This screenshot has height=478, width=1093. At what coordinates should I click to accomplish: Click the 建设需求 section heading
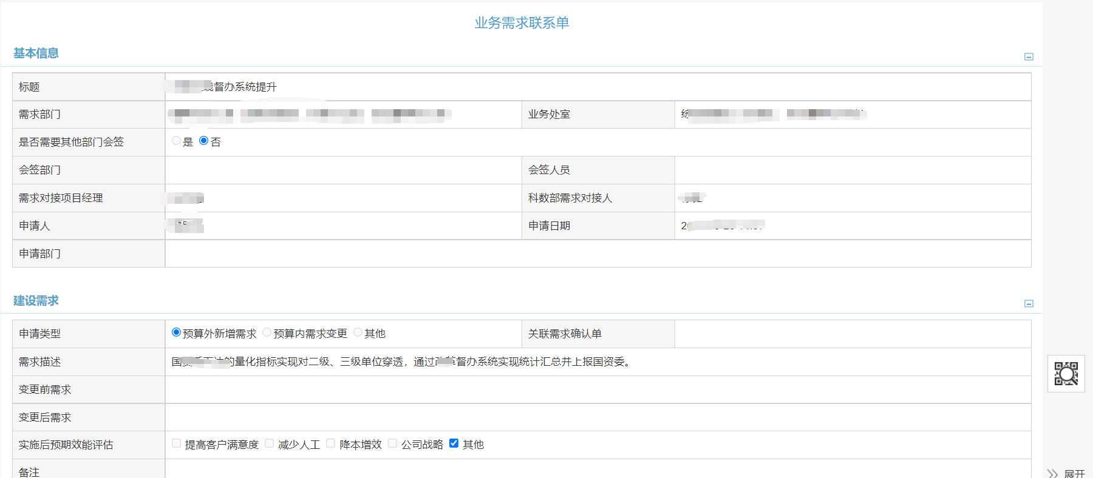pyautogui.click(x=36, y=301)
